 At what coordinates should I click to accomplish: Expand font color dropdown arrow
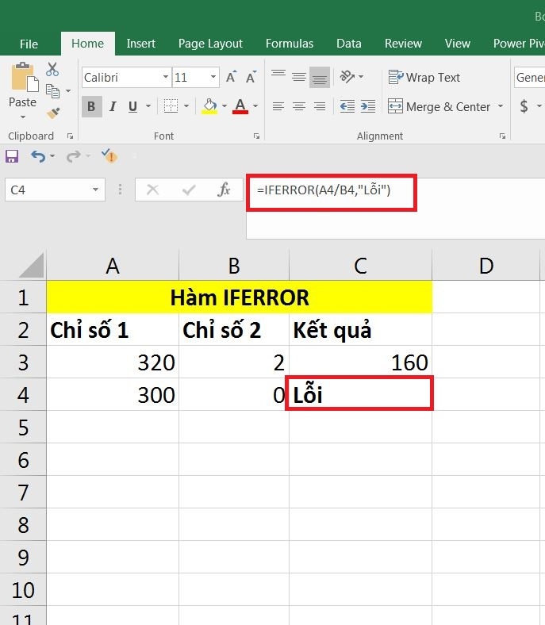pos(255,106)
